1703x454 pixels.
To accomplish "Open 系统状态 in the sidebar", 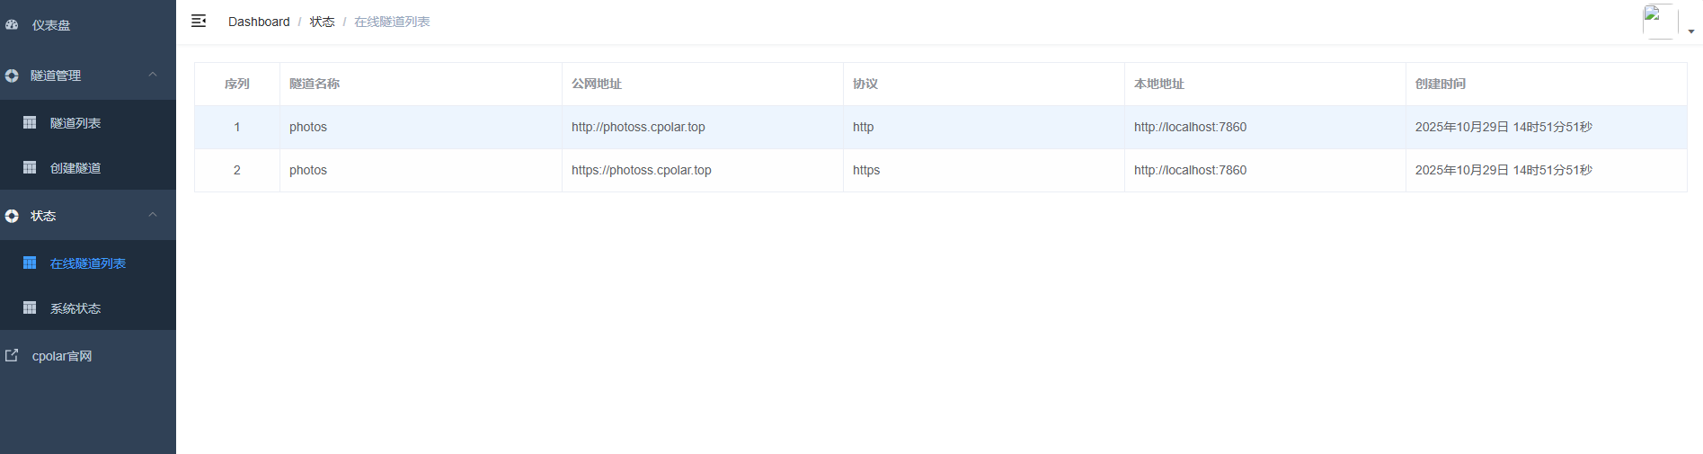I will coord(75,308).
